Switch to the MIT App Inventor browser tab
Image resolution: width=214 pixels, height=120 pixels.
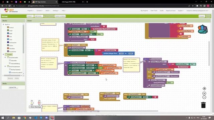(44, 2)
